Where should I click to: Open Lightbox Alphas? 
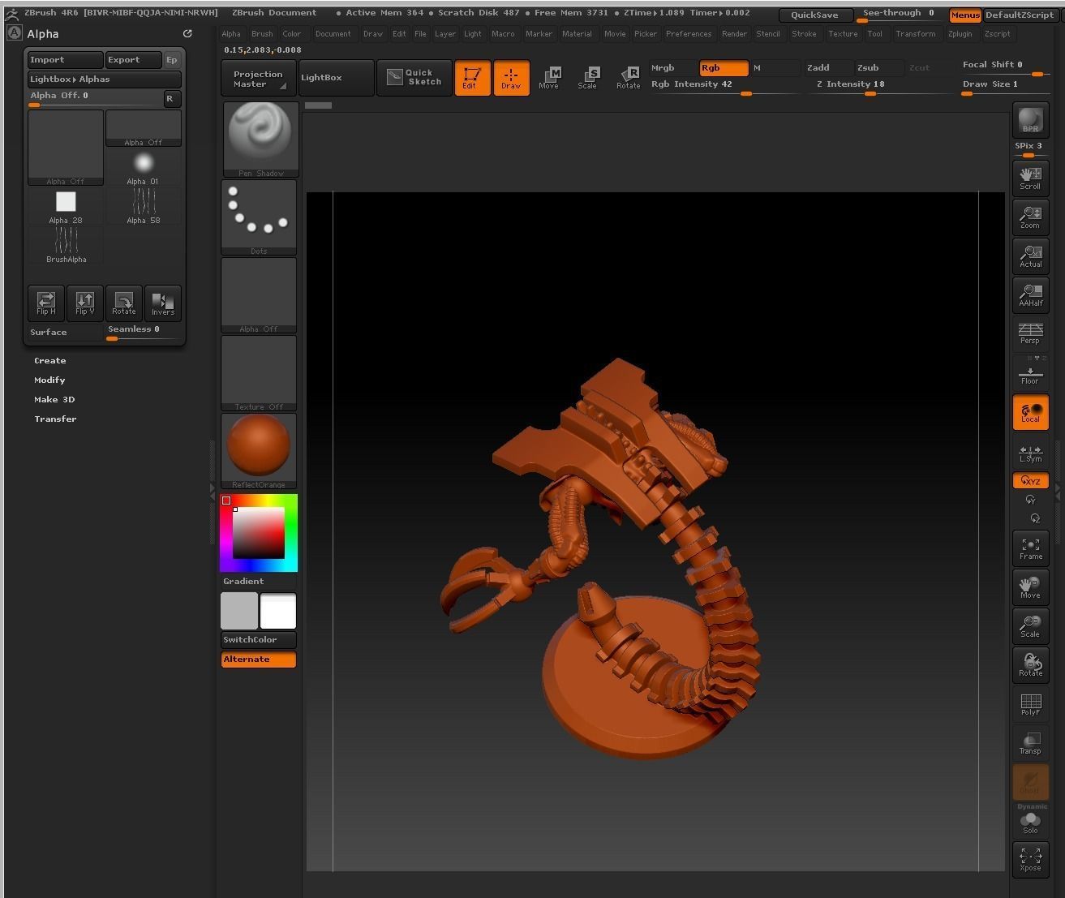[x=104, y=79]
